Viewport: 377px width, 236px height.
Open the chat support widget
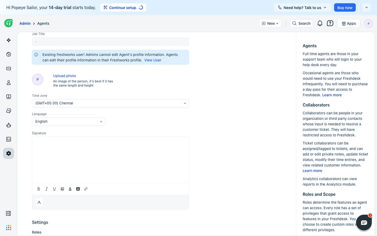click(x=364, y=223)
